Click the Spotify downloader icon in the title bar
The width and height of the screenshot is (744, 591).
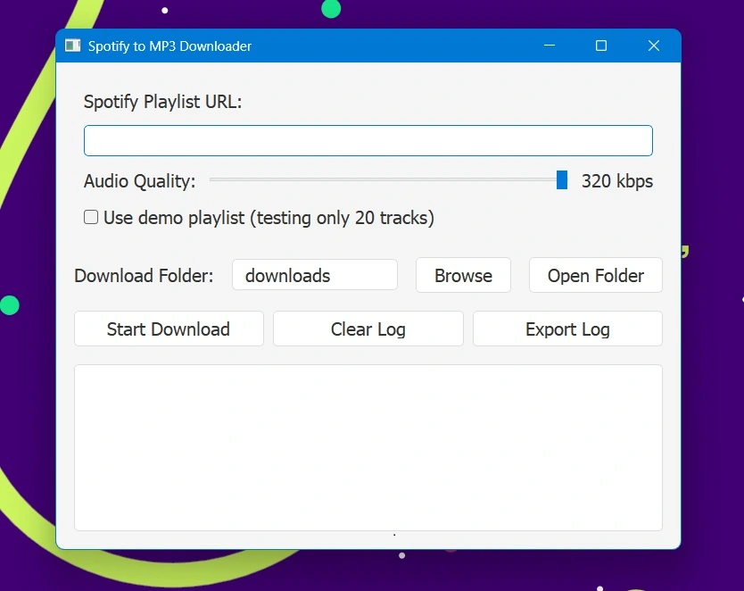[72, 46]
